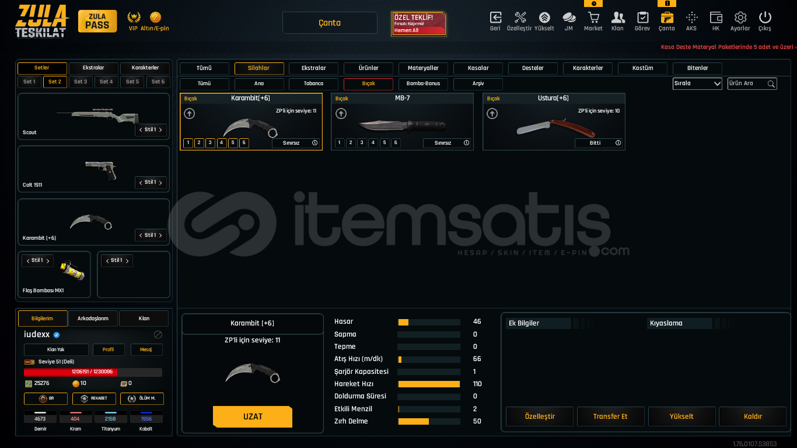Image resolution: width=797 pixels, height=448 pixels.
Task: Open the AKS icon
Action: tap(691, 17)
